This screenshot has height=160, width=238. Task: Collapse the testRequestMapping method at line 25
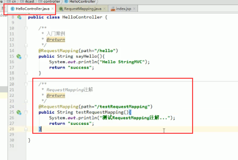click(x=26, y=112)
